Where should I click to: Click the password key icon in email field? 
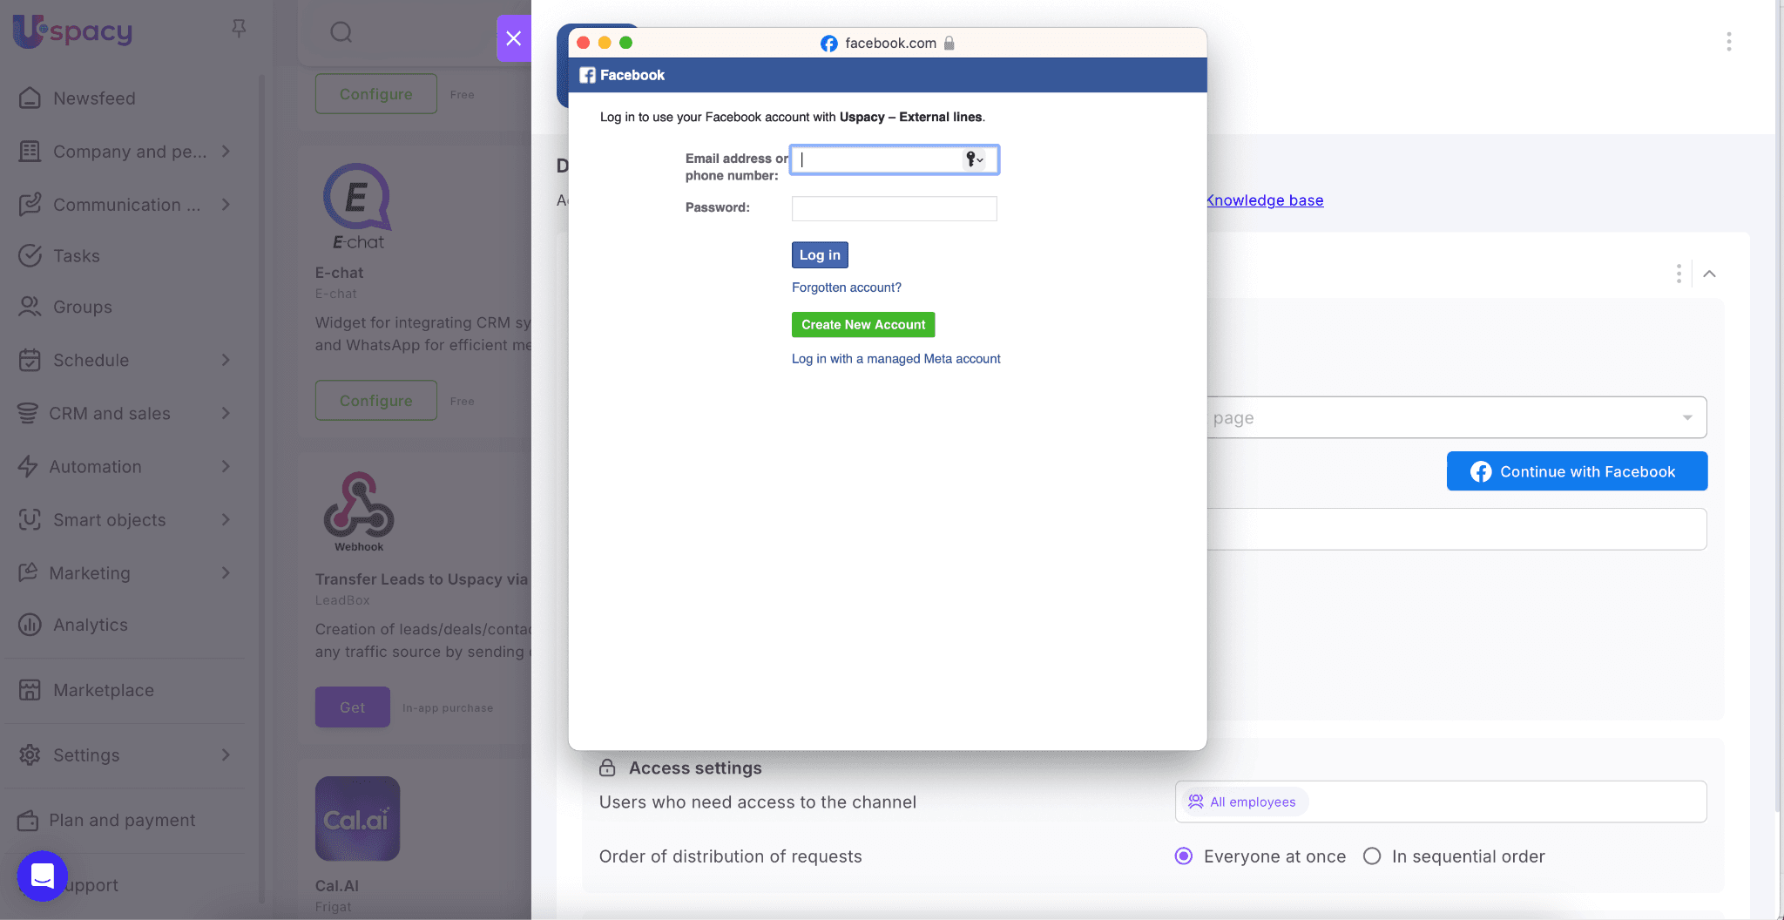[973, 159]
